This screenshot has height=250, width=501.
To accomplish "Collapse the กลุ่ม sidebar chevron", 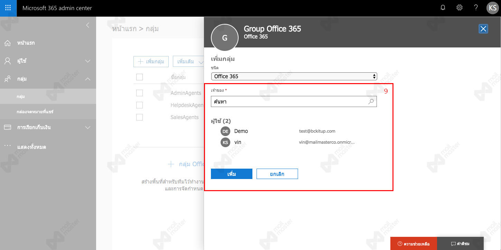I will 88,79.
